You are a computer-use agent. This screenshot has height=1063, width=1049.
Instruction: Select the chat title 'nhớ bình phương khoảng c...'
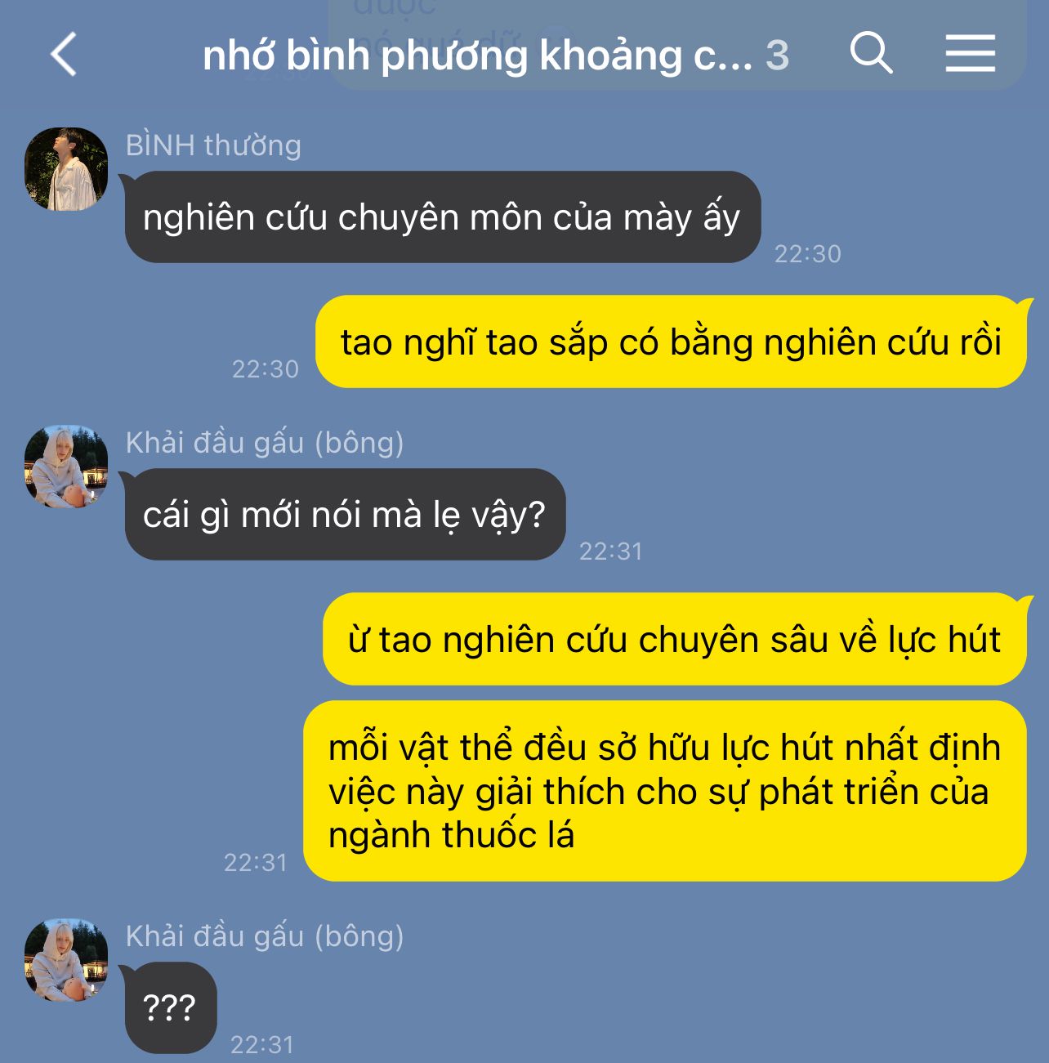tap(477, 55)
